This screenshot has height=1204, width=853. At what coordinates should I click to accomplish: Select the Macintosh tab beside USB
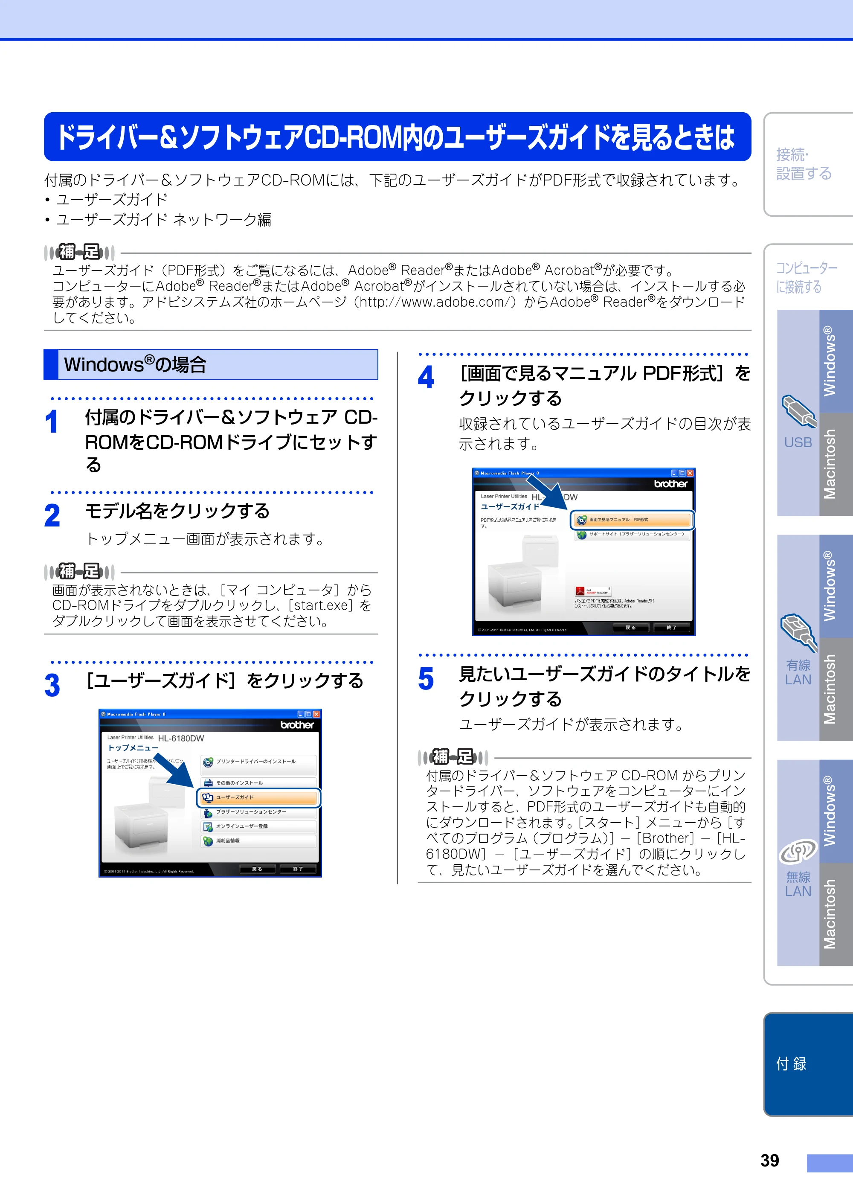[x=836, y=464]
